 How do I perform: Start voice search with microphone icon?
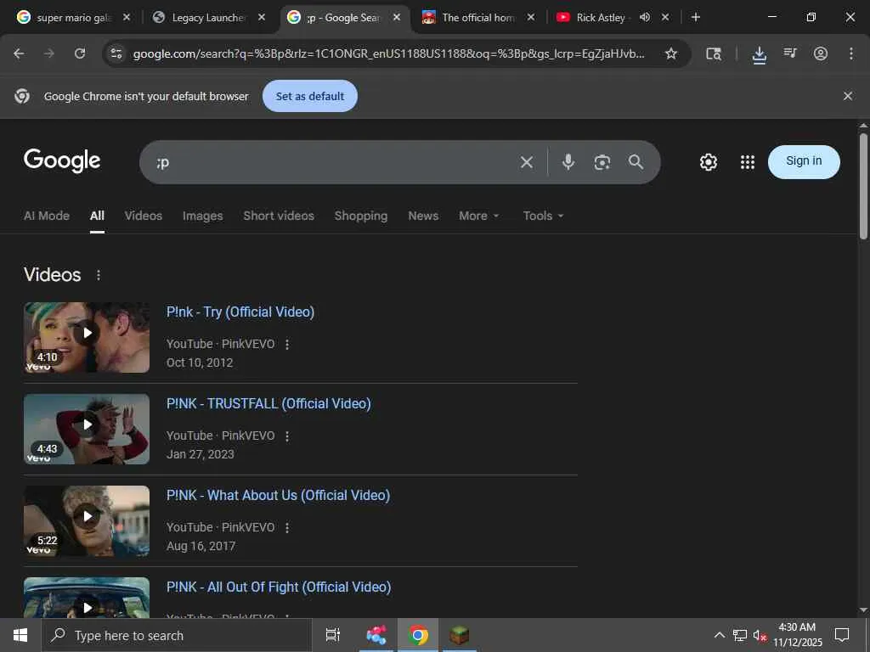(x=568, y=162)
